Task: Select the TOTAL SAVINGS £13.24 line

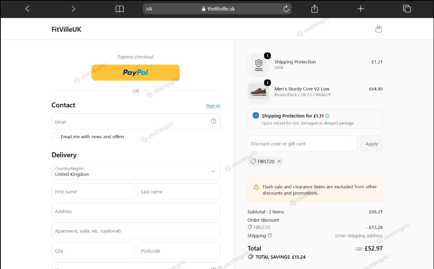Action: coord(277,257)
